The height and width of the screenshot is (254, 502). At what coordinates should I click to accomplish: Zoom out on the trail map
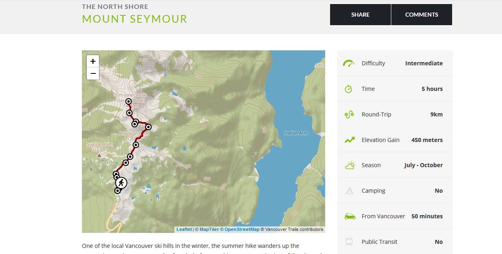click(x=93, y=73)
